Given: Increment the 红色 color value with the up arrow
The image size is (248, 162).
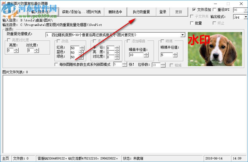Looking at the screenshot, I should point(81,47).
